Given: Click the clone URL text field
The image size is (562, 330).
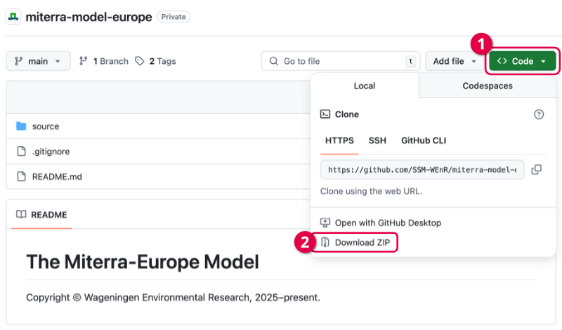Looking at the screenshot, I should pyautogui.click(x=422, y=169).
